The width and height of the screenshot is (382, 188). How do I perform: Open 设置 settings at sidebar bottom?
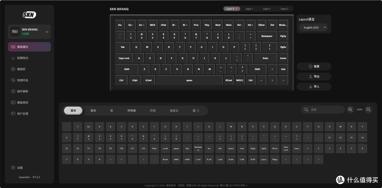pos(17,168)
